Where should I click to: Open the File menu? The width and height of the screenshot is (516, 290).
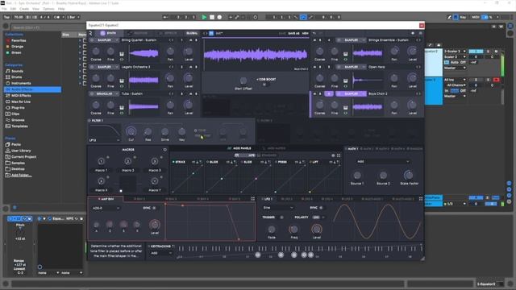pos(5,9)
